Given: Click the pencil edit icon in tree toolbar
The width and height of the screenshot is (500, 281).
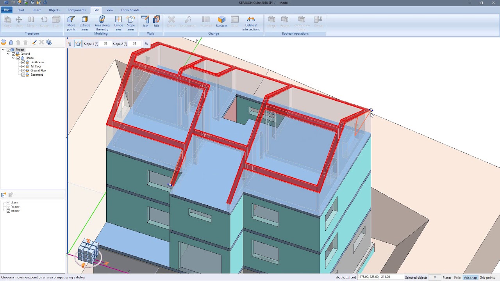Looking at the screenshot, I should coord(34,42).
